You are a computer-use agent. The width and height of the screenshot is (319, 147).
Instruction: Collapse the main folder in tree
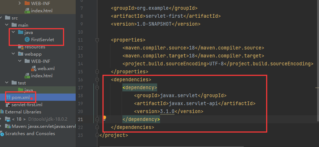pyautogui.click(x=8, y=25)
